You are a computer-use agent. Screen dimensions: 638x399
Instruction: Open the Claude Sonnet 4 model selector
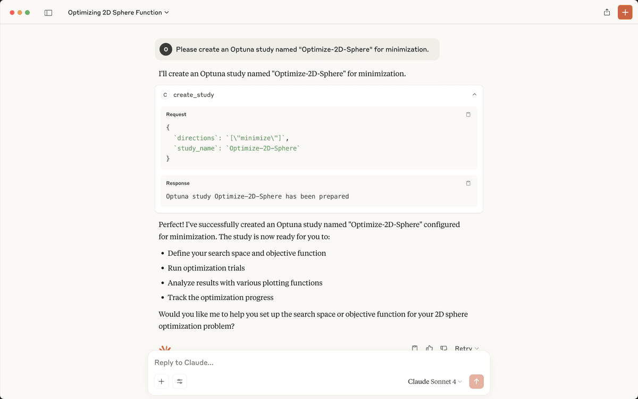435,381
